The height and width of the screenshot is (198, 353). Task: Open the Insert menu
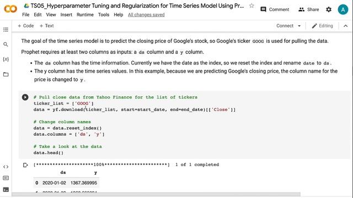(66, 15)
